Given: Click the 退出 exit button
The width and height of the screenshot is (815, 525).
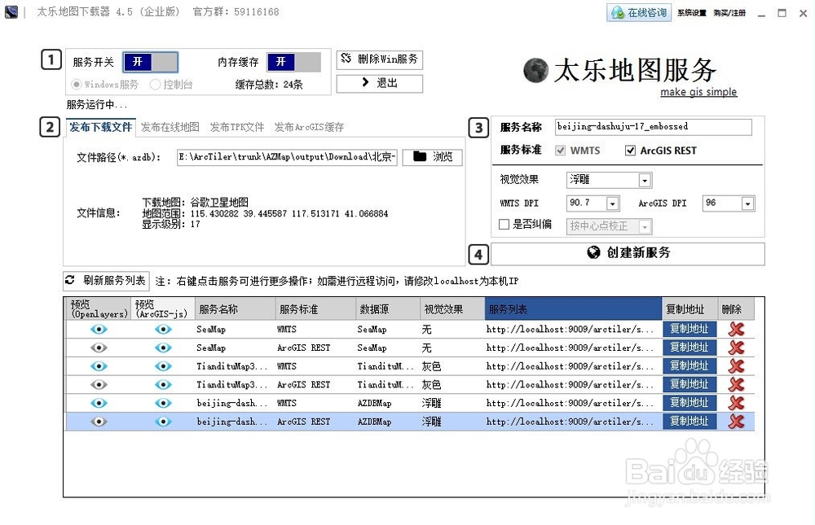Looking at the screenshot, I should coord(380,83).
